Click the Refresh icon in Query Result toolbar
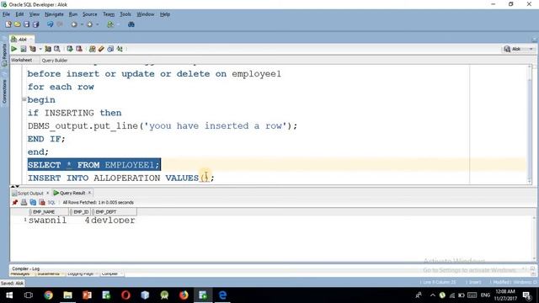Screen dimensions: 539x303 [x=33, y=202]
